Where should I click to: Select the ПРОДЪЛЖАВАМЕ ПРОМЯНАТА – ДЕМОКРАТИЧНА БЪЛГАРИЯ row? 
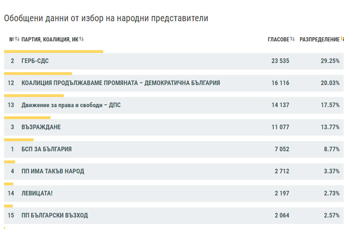(120, 83)
